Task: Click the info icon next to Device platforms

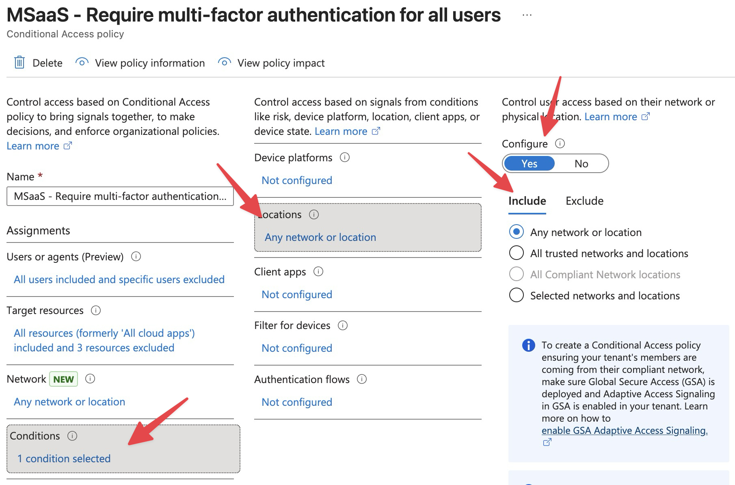Action: (345, 157)
